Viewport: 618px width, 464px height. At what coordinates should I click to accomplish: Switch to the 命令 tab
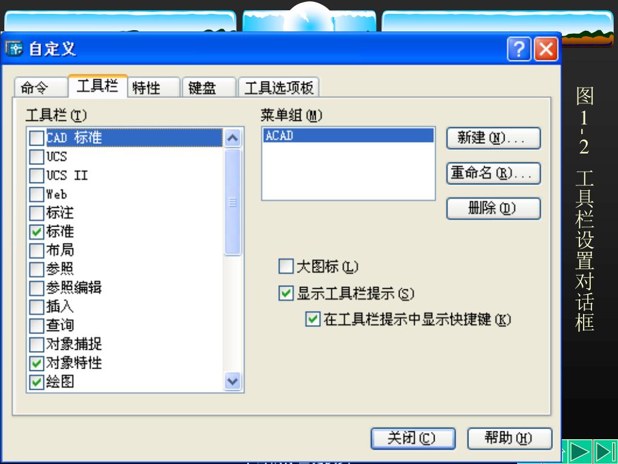(40, 87)
